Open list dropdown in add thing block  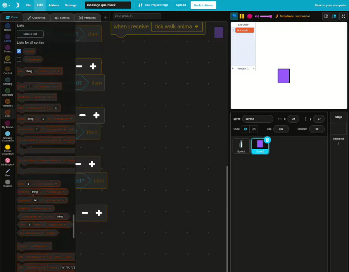[50, 71]
